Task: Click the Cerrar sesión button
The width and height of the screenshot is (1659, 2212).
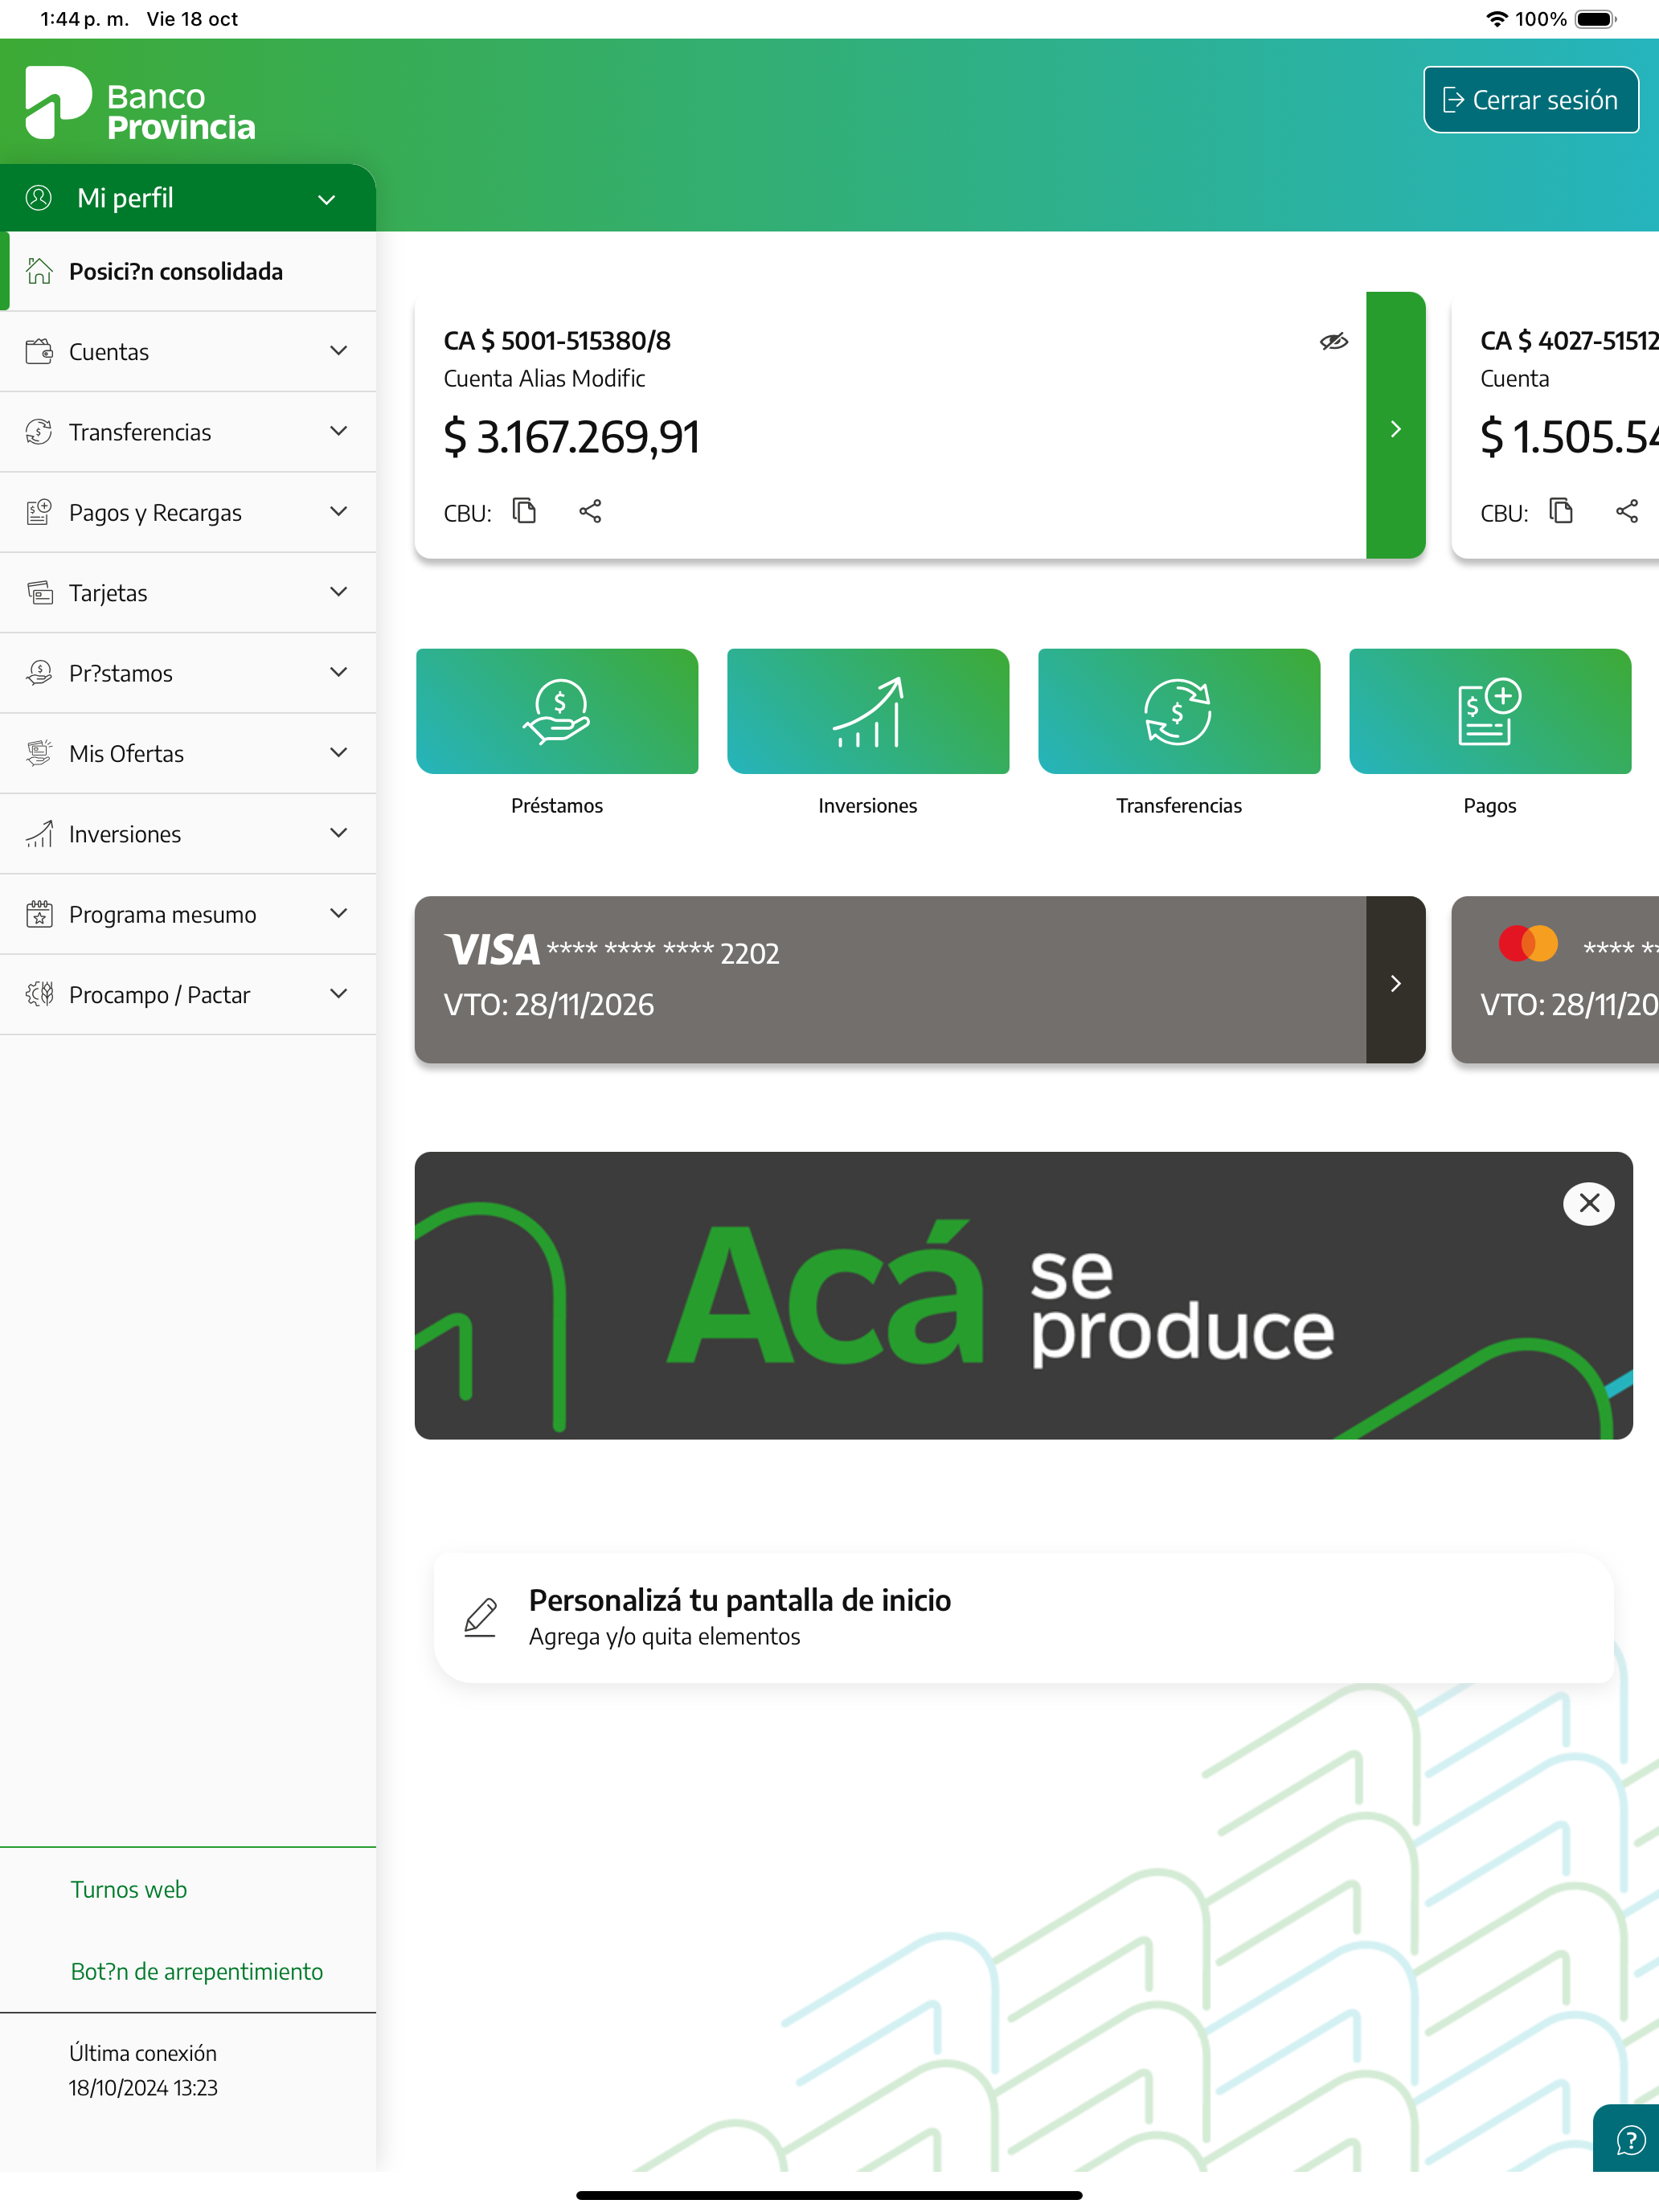Action: (1530, 100)
